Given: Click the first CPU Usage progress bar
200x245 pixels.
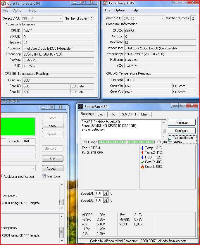Looking at the screenshot, I should [x=112, y=142].
